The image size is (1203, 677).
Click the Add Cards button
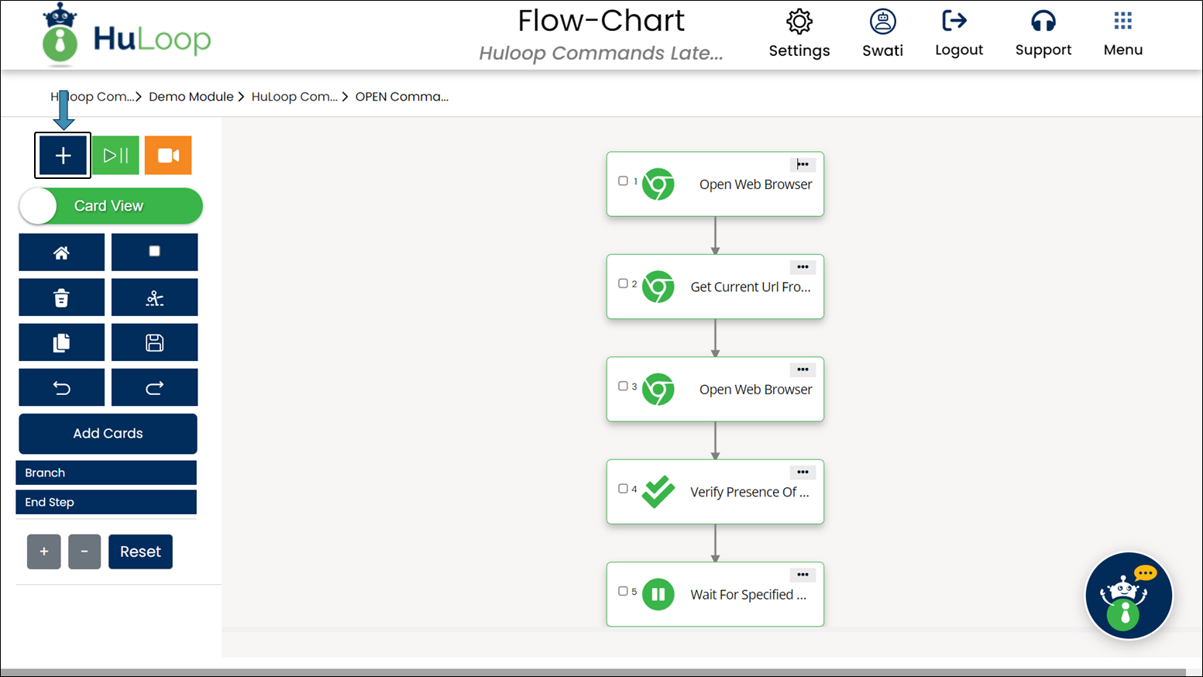point(108,434)
